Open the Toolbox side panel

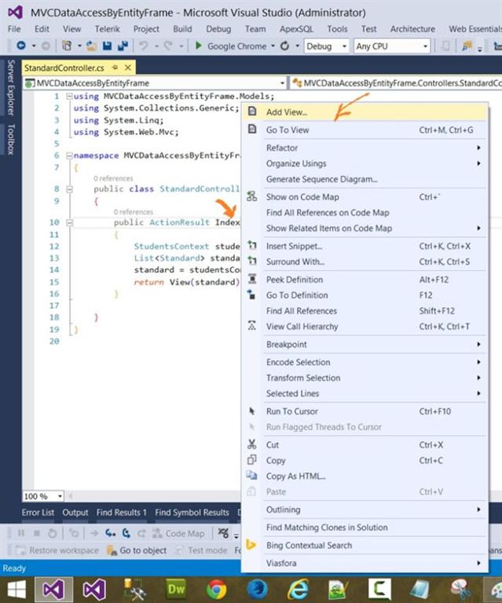click(11, 139)
